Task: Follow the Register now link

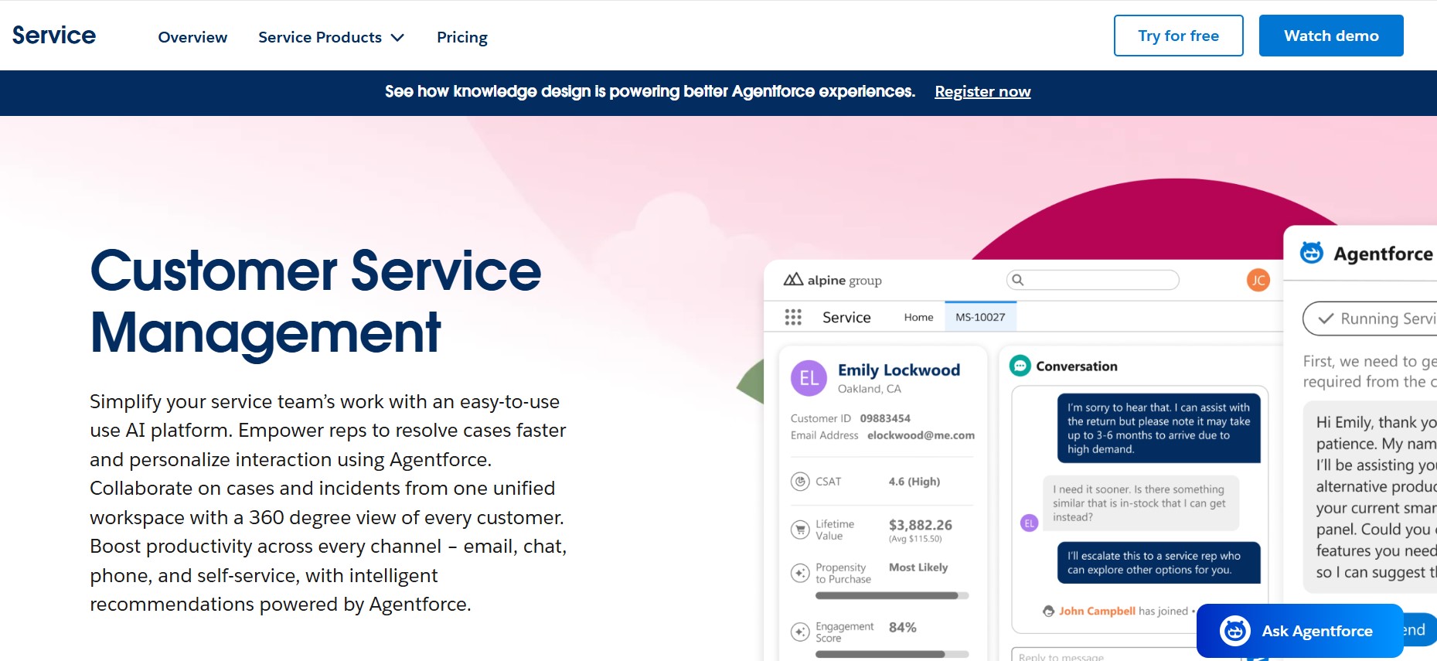Action: [x=982, y=92]
